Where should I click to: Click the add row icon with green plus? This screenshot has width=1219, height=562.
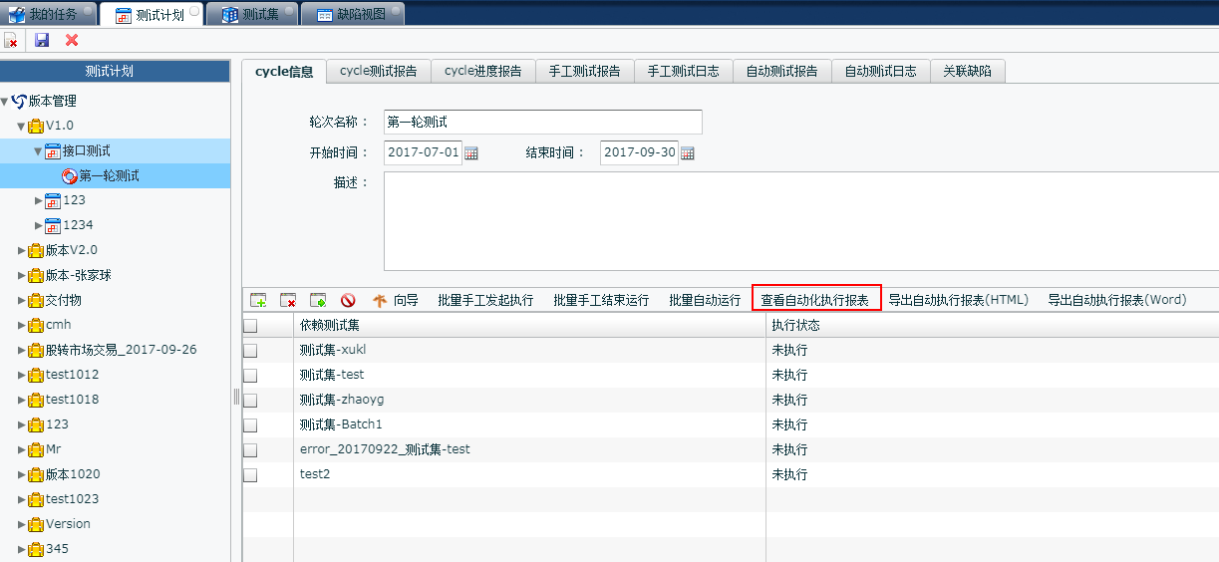coord(258,300)
